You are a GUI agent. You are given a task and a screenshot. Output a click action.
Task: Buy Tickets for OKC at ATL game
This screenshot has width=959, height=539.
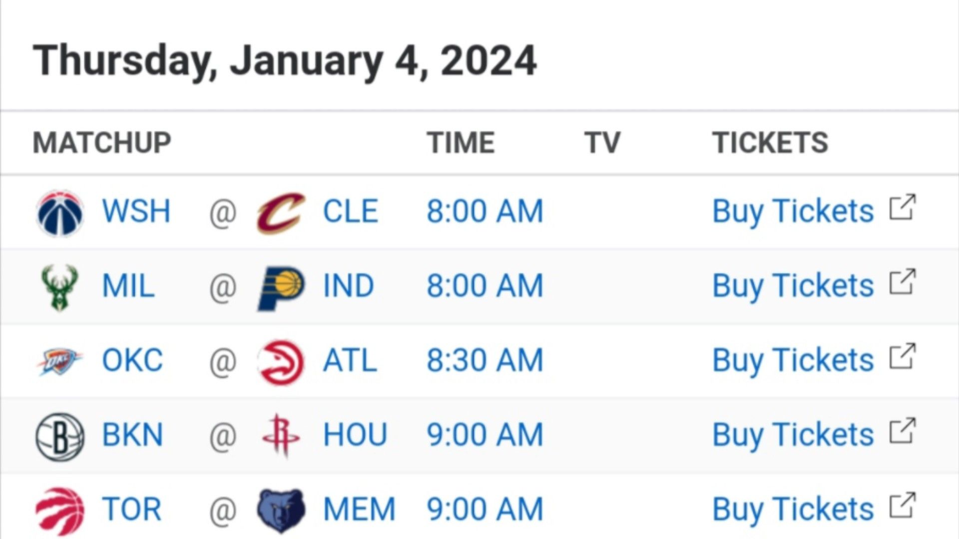(793, 360)
